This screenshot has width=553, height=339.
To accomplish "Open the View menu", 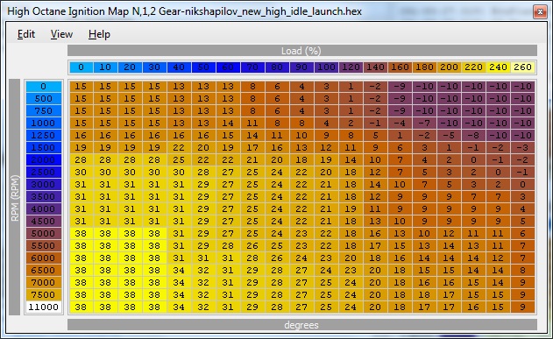I will [61, 34].
